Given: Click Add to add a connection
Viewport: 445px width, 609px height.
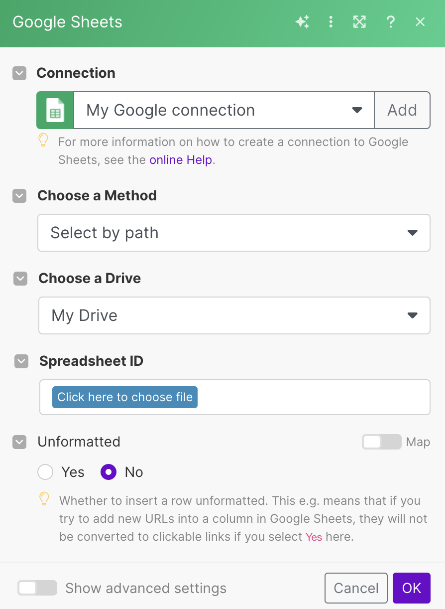Looking at the screenshot, I should (x=402, y=110).
